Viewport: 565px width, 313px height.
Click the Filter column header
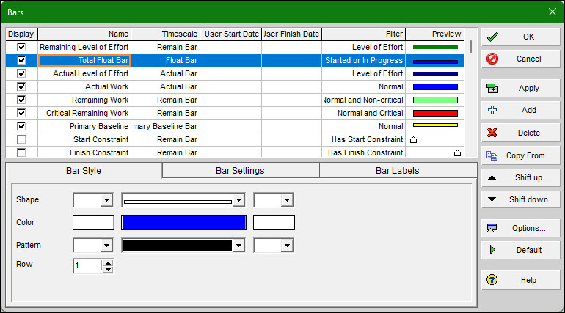pos(363,34)
